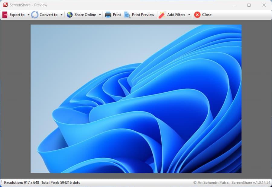Screen dimensions: 272x187
Task: Open Print Preview via its label
Action: (143, 15)
